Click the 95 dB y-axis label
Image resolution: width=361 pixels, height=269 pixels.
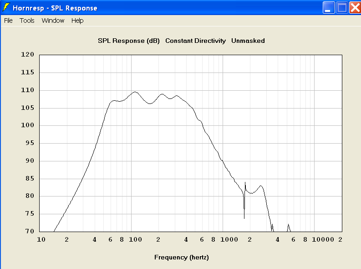point(30,143)
